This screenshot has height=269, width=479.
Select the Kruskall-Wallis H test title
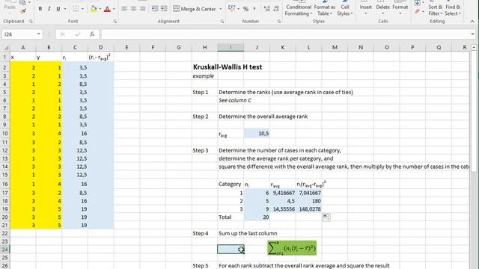pos(228,67)
